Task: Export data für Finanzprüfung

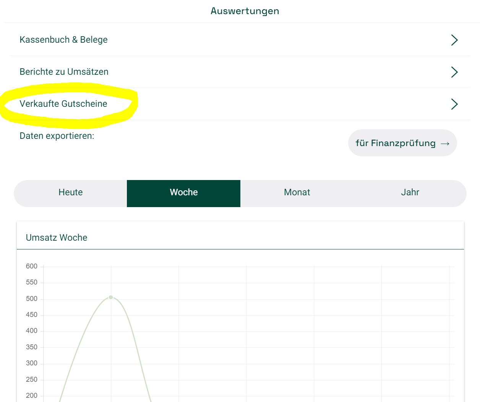Action: point(402,143)
